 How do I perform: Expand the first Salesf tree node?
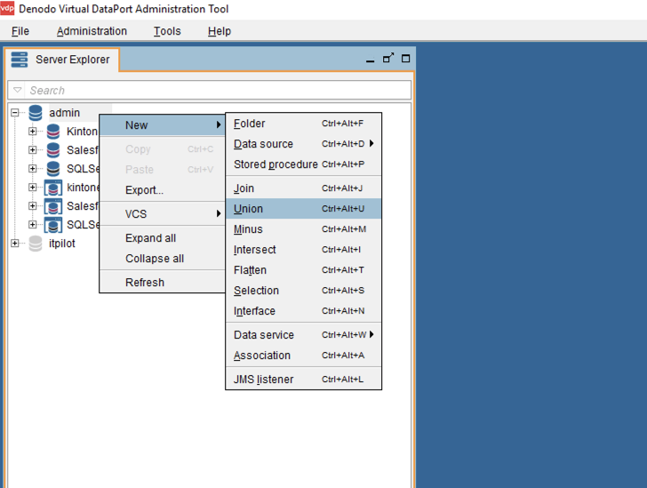coord(33,150)
